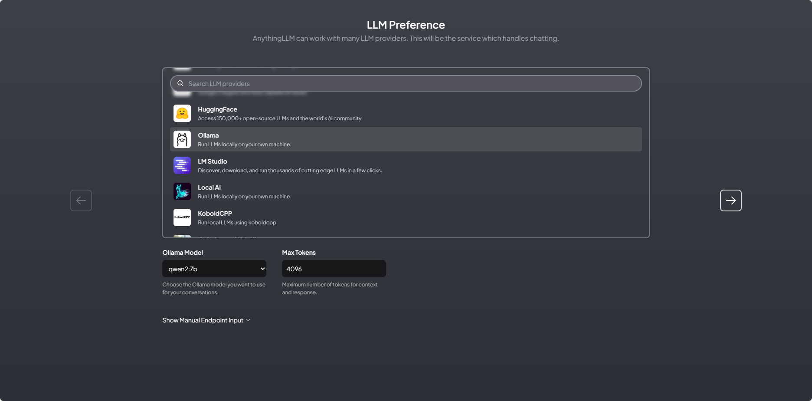Viewport: 812px width, 401px height.
Task: Click the Max Tokens input field
Action: [334, 269]
